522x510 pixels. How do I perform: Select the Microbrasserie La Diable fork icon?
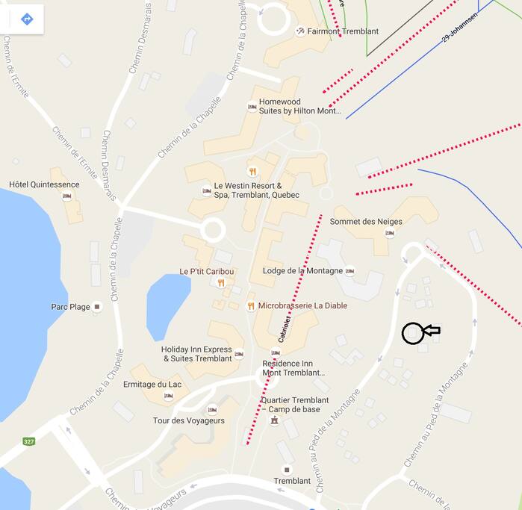(x=251, y=306)
